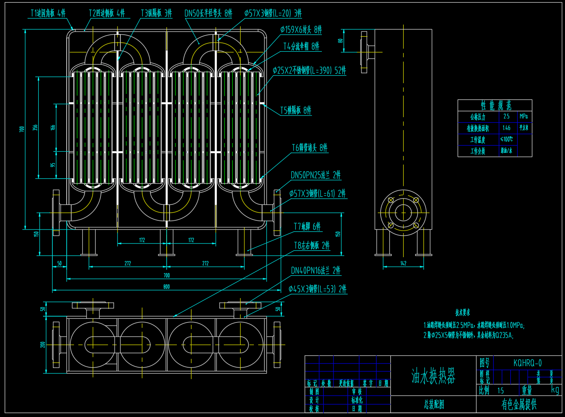
Task: Select the 性能规范 table header
Action: pos(496,106)
